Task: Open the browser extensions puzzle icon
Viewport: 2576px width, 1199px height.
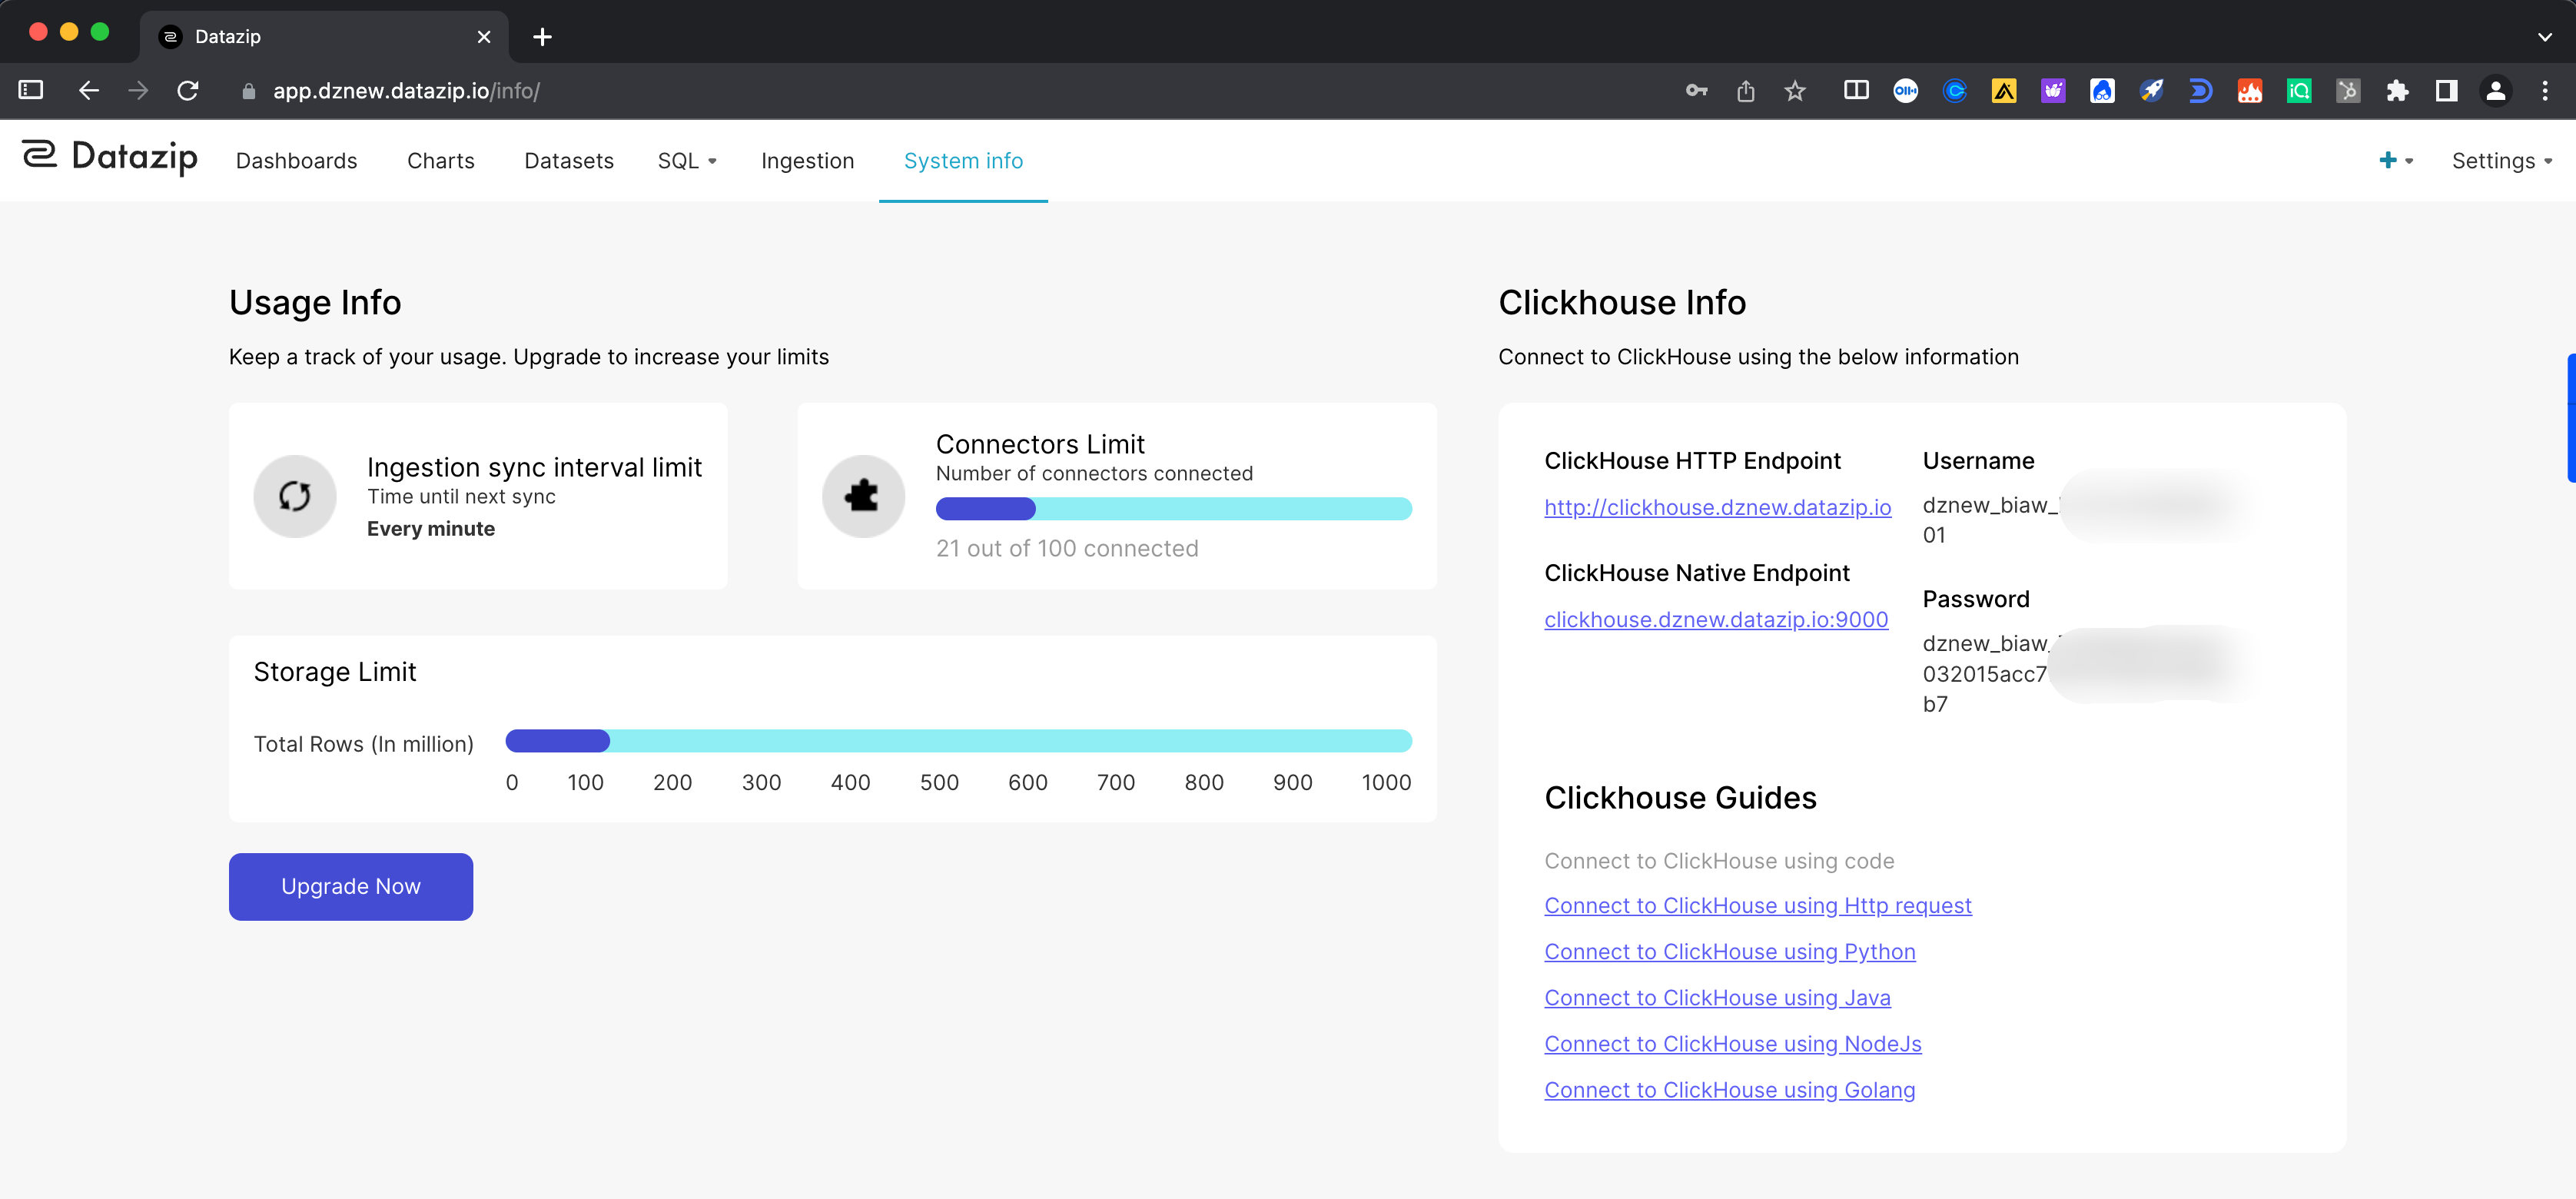Action: coord(2397,91)
